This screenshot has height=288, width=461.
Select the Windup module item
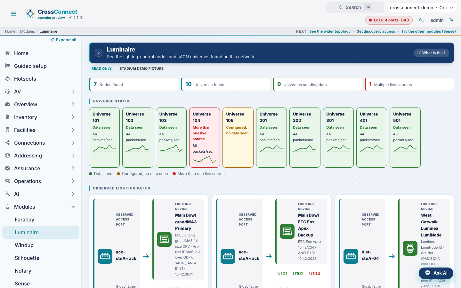click(41, 245)
